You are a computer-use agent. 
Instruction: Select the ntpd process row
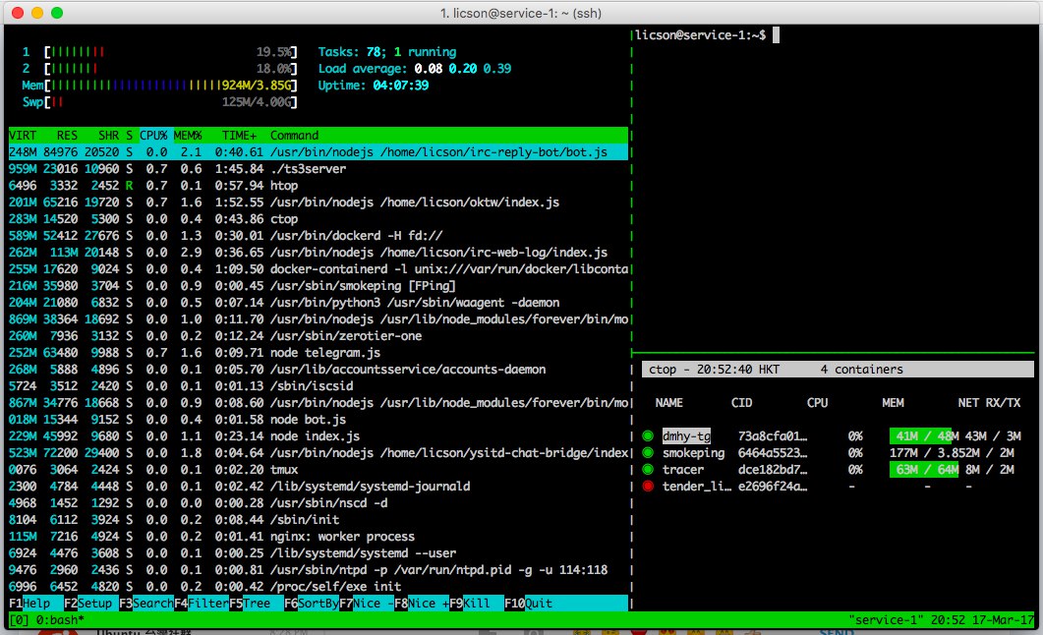318,570
